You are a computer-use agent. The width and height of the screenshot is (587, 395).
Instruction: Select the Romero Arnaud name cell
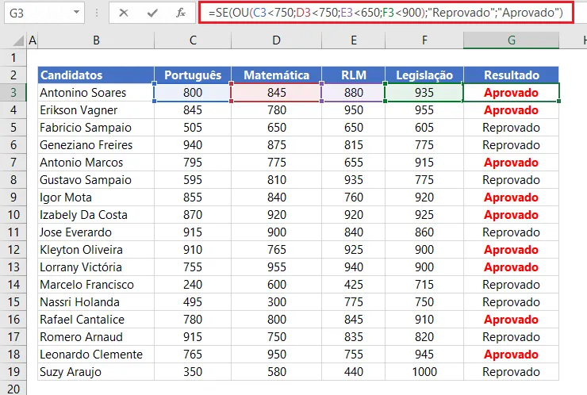click(96, 336)
